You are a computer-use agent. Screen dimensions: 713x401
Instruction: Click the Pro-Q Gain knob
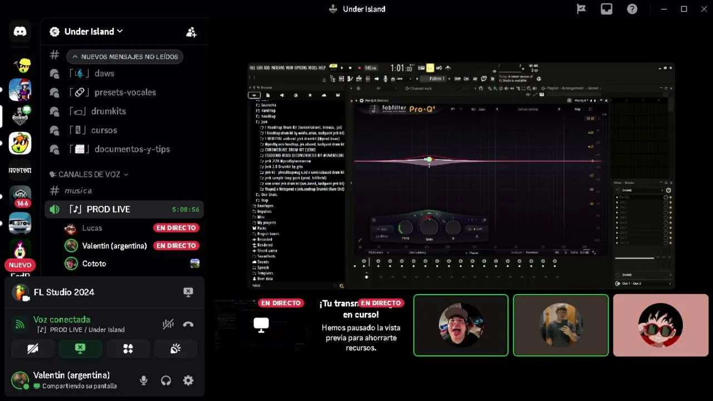pyautogui.click(x=429, y=227)
